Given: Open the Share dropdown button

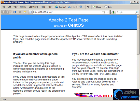Looking at the screenshot, I should [x=98, y=7].
